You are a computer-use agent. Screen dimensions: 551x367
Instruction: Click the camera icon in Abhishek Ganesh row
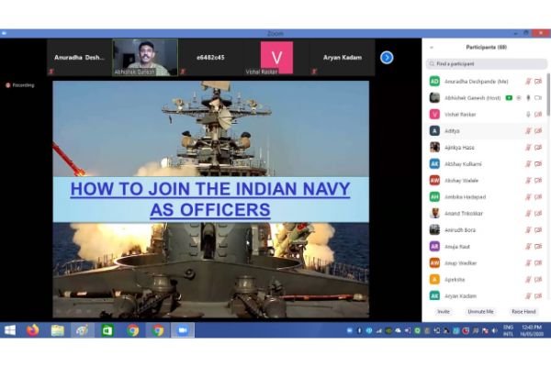pos(538,98)
